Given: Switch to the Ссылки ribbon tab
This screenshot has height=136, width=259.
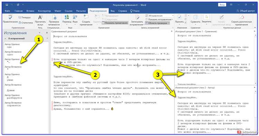Looking at the screenshot, I should tap(69, 11).
